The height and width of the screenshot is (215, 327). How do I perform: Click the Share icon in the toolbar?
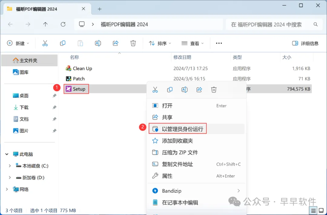[x=116, y=43]
